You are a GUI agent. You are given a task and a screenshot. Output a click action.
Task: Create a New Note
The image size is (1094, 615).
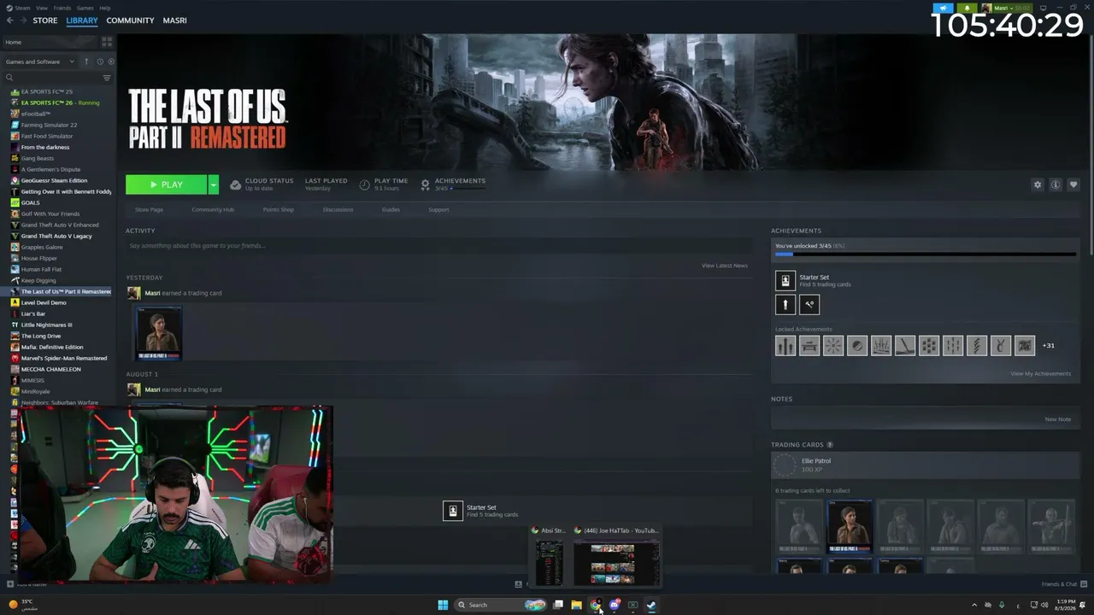(x=1058, y=419)
